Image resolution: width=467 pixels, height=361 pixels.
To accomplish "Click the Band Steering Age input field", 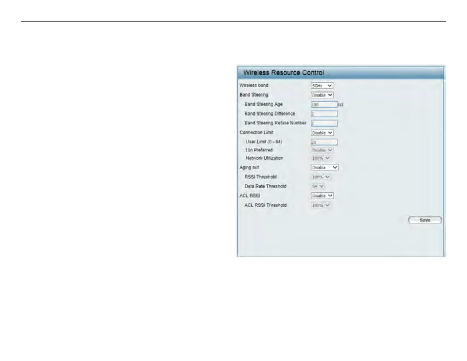I will [324, 104].
